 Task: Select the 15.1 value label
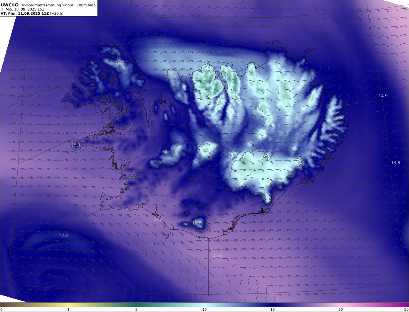point(76,145)
